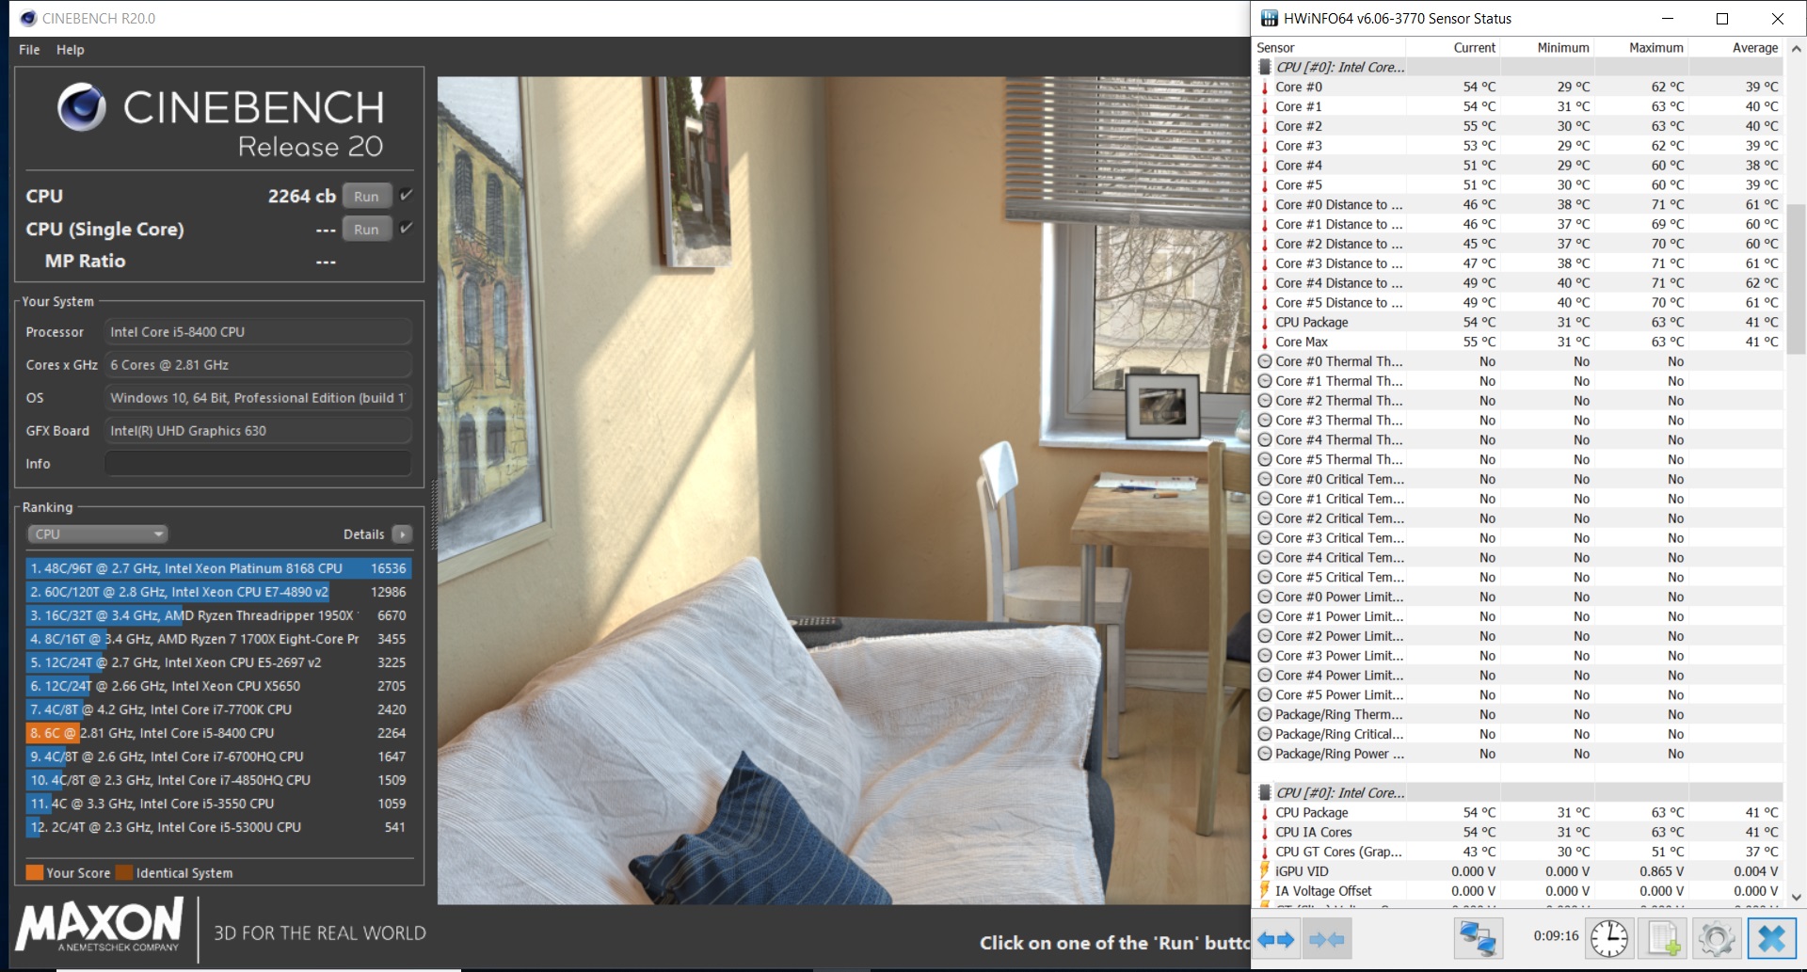Click the HWiNFO64 title bar app icon
Screen dimensions: 1807x972
coord(1269,18)
